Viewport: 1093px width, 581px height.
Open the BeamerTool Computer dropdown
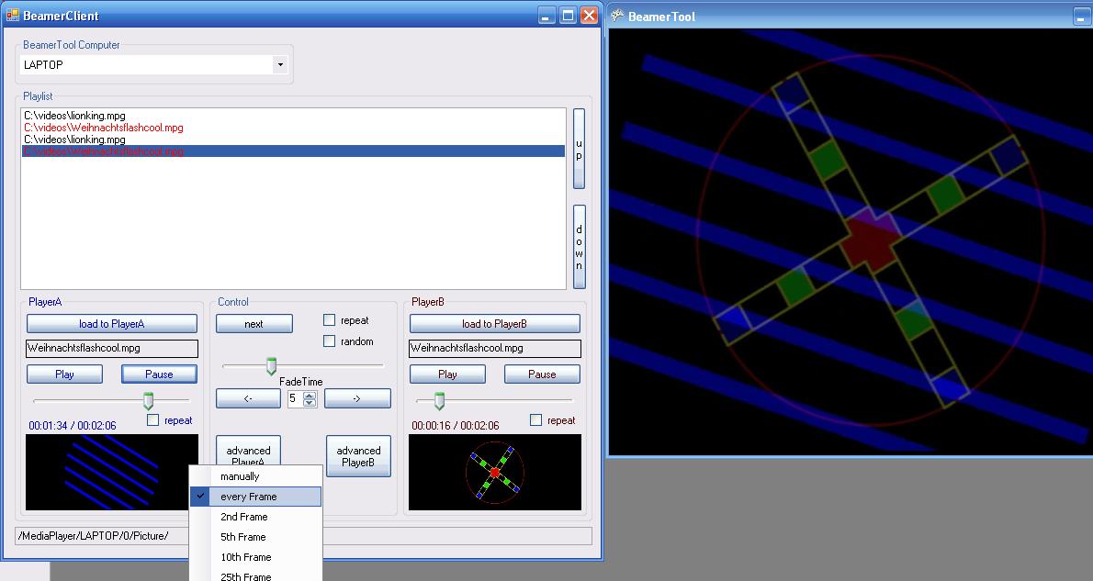(280, 65)
